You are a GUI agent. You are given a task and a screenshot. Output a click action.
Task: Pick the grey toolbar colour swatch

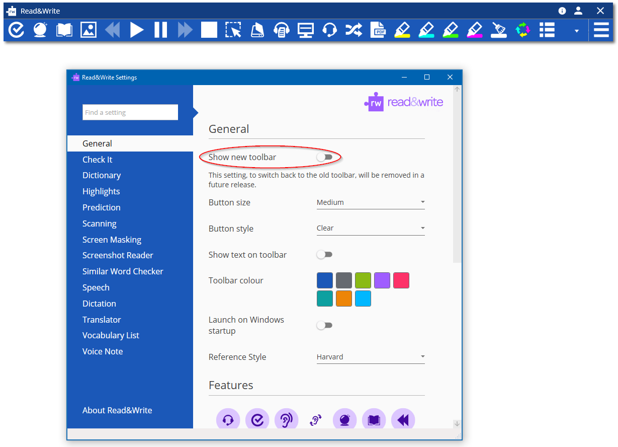344,280
